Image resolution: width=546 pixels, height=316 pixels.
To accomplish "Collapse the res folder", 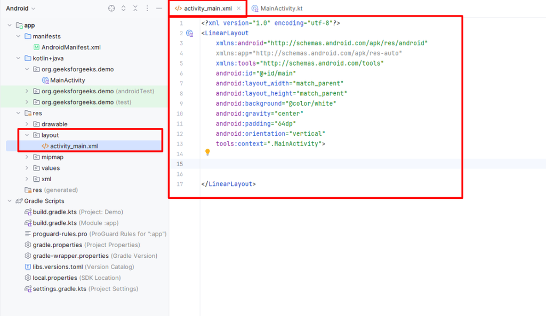I will tap(19, 113).
